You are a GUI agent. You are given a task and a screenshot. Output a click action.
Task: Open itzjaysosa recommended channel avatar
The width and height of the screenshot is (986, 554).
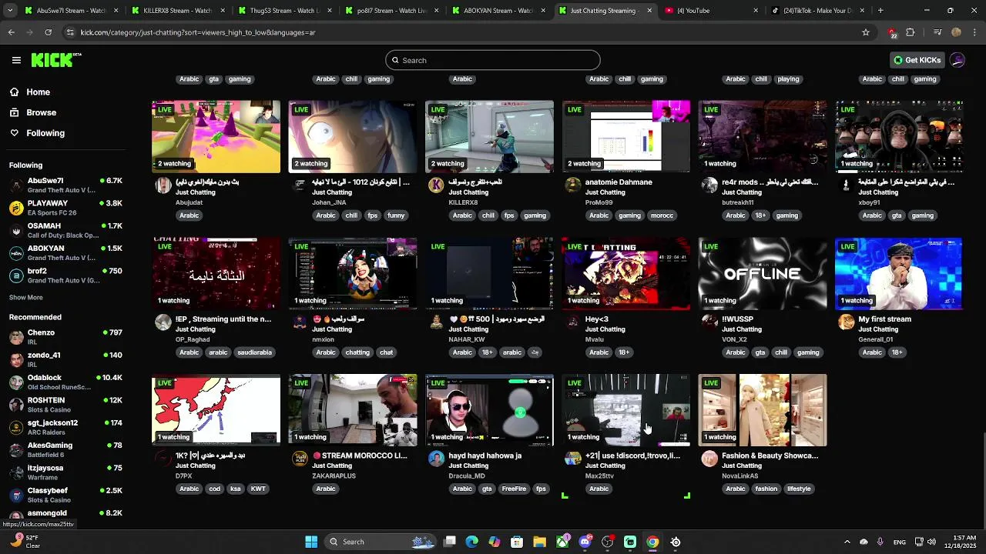16,472
